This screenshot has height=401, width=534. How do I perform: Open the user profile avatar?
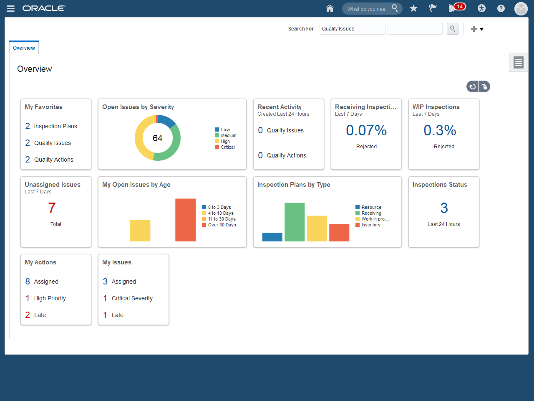click(521, 8)
